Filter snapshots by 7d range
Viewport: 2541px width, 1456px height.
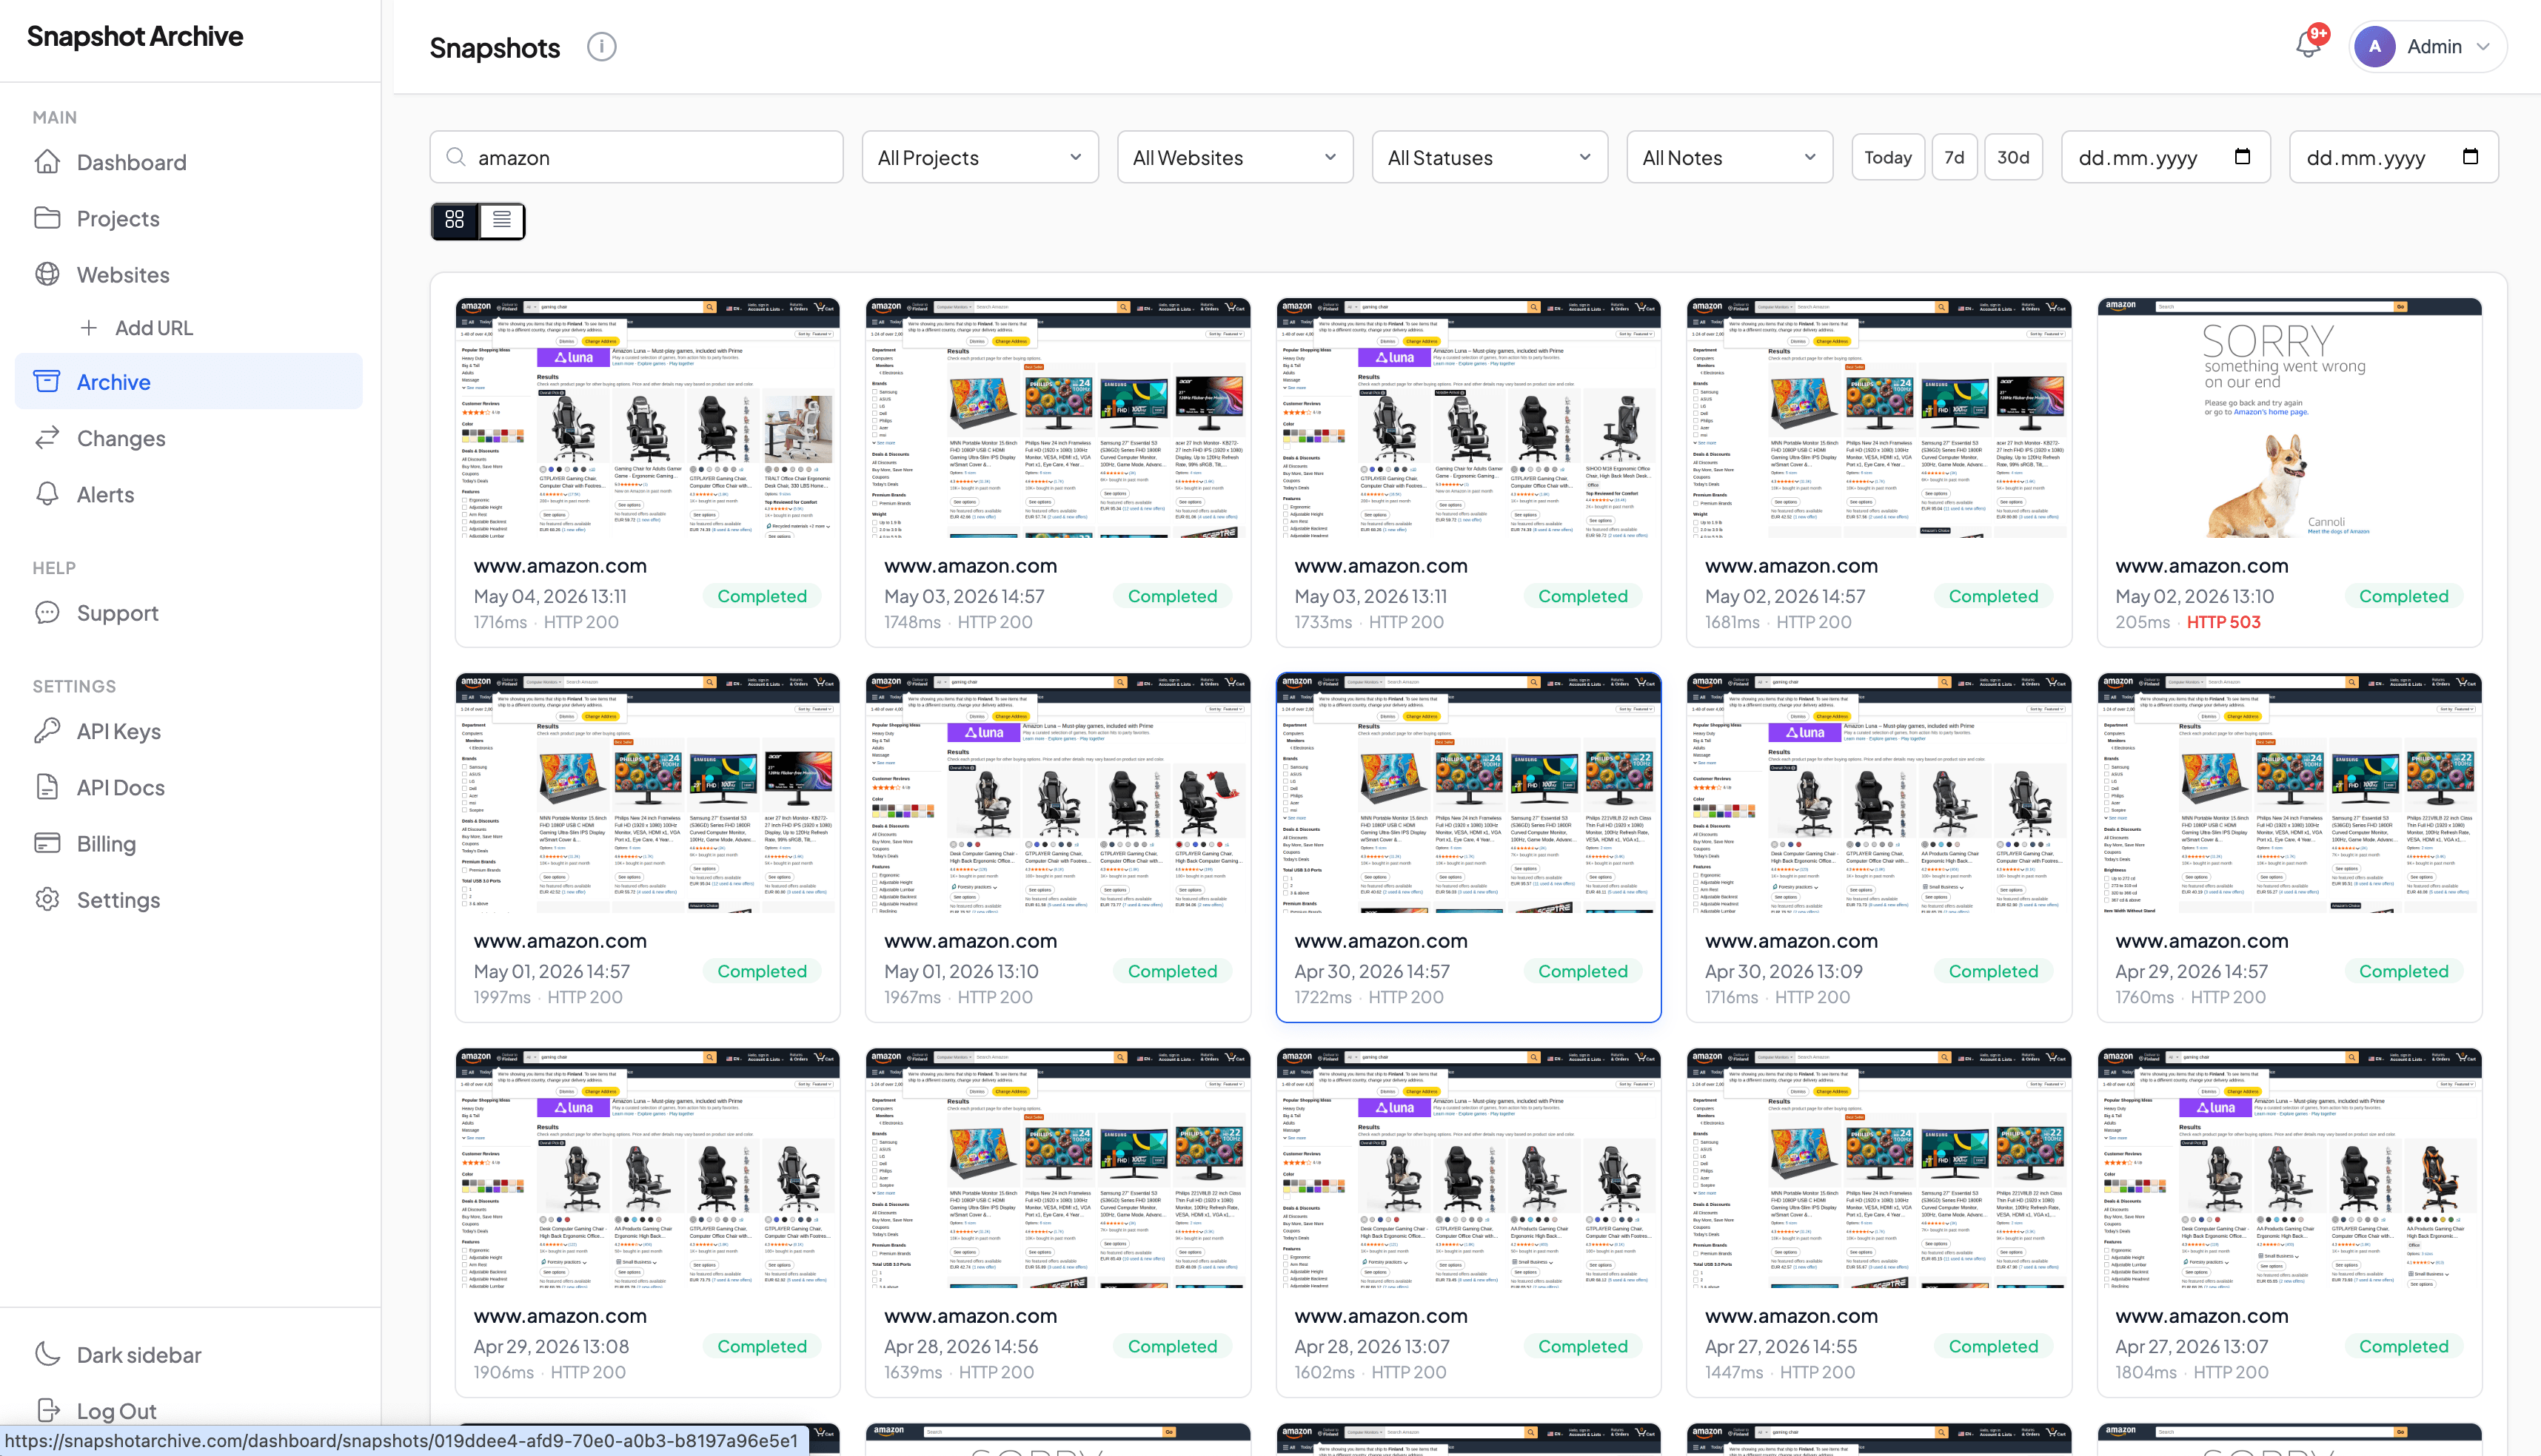pos(1954,157)
